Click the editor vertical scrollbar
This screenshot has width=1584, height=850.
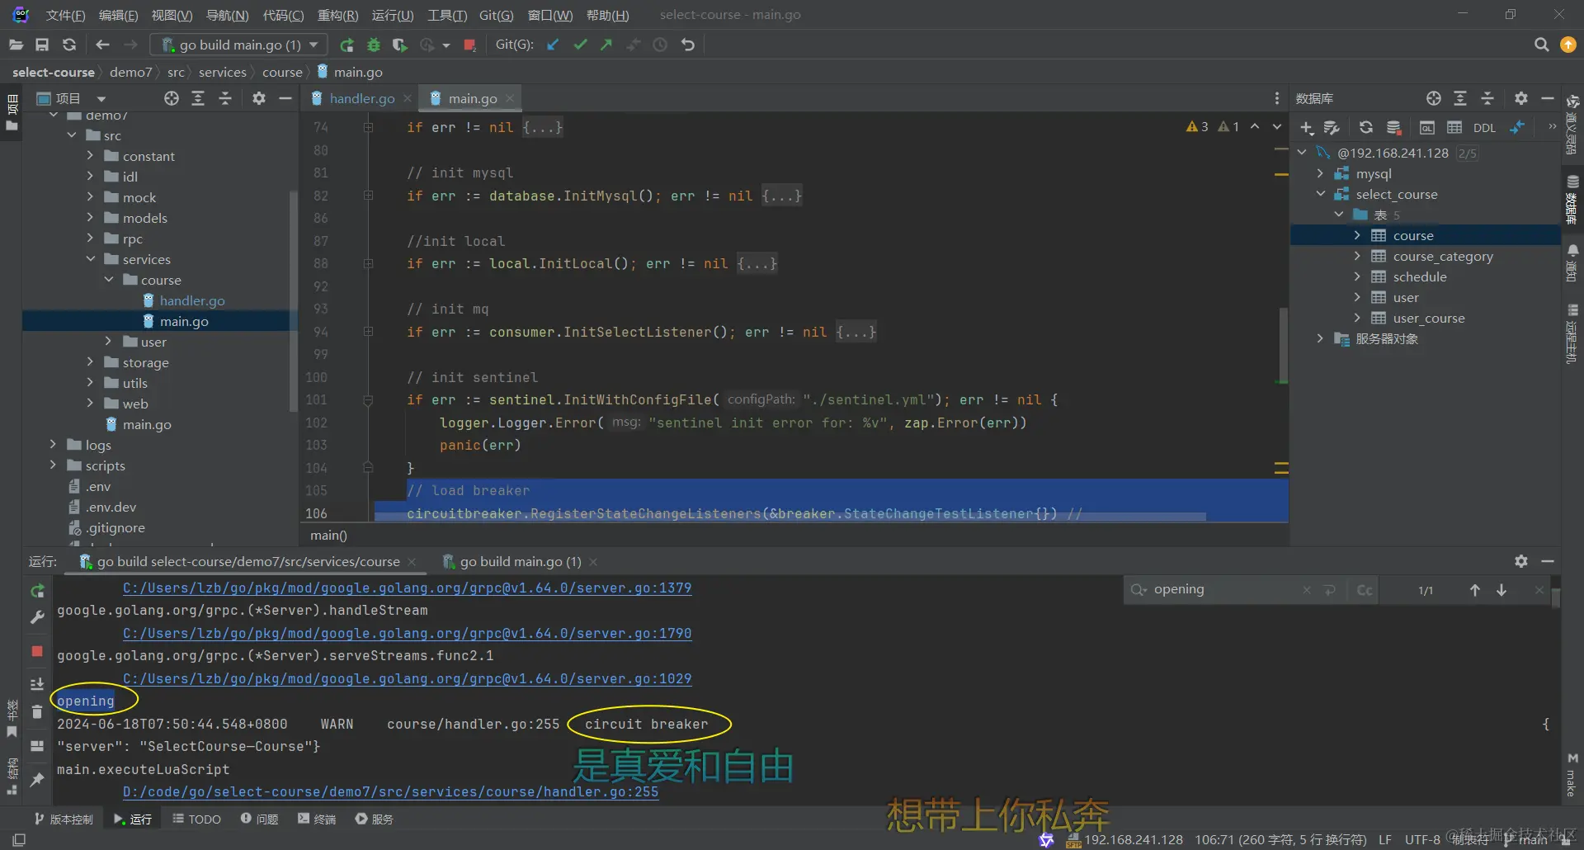click(1283, 344)
